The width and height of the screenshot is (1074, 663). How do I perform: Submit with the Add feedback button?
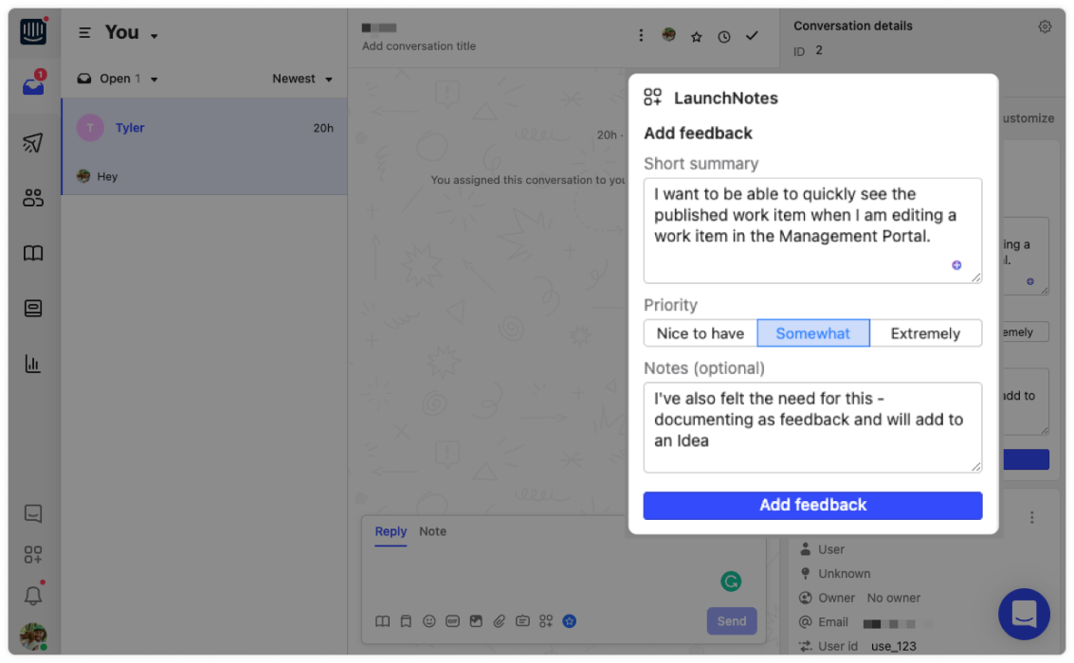812,505
